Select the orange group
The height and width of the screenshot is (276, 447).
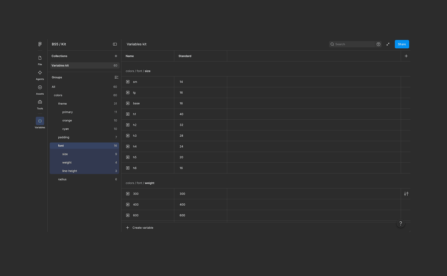84,120
